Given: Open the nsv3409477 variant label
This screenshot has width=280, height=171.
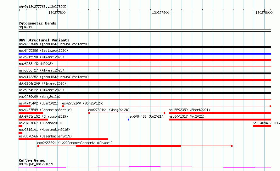Looking at the screenshot, I should tap(266, 123).
